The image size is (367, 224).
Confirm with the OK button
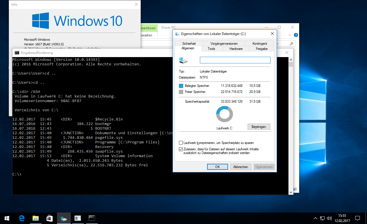(x=217, y=167)
